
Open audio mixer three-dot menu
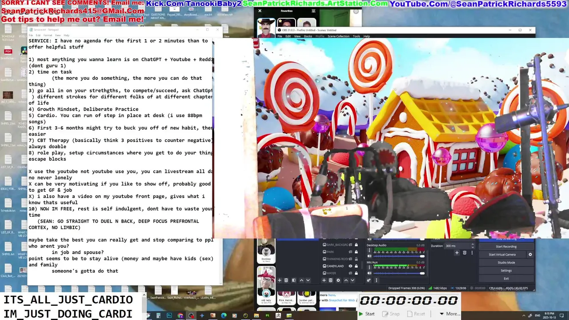point(377,280)
